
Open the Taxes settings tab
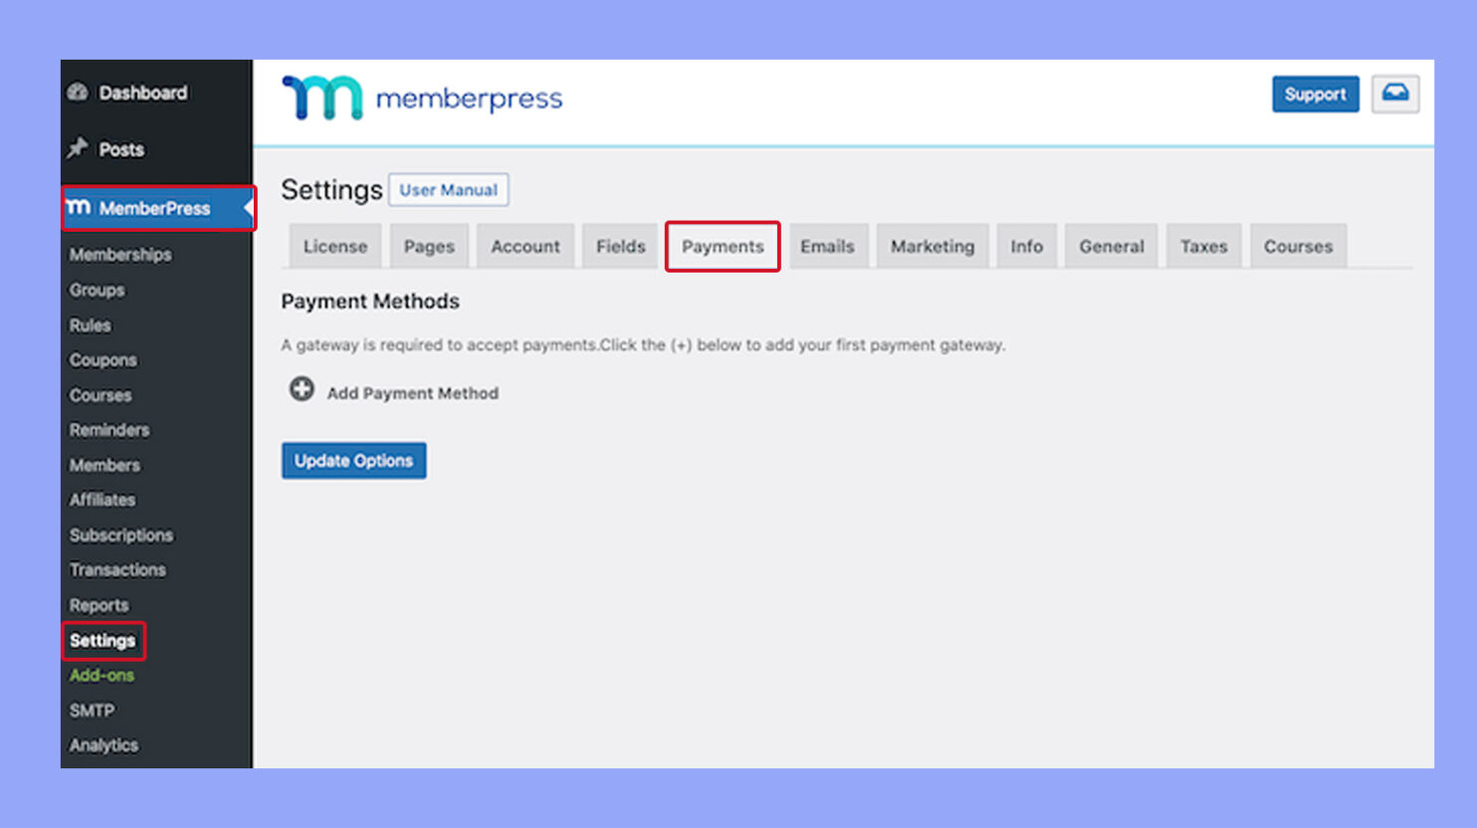(x=1203, y=246)
